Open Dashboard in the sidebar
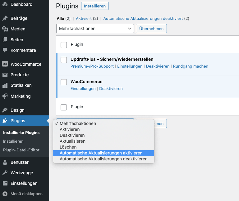The image size is (239, 201). tap(25, 4)
